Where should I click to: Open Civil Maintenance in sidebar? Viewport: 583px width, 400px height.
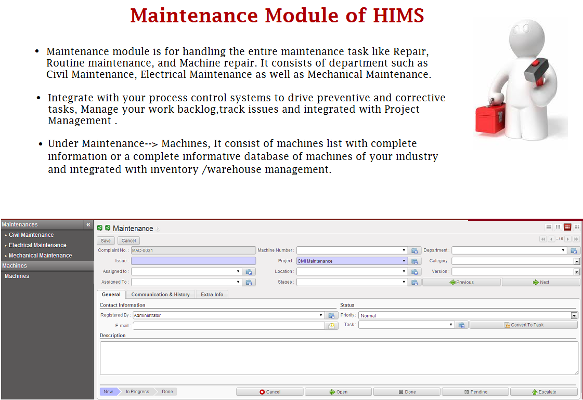coord(31,235)
